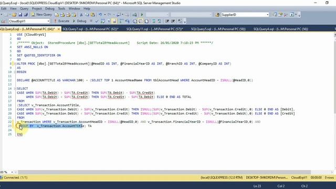Open the Edit menu
336x189 pixels.
click(4, 8)
